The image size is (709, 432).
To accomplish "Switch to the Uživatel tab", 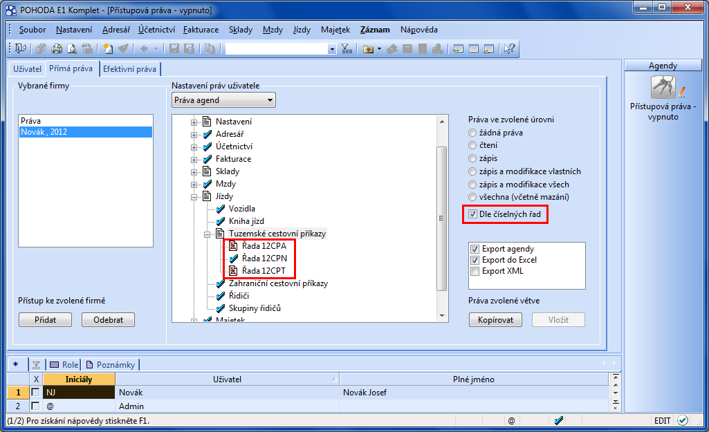I will (x=27, y=69).
